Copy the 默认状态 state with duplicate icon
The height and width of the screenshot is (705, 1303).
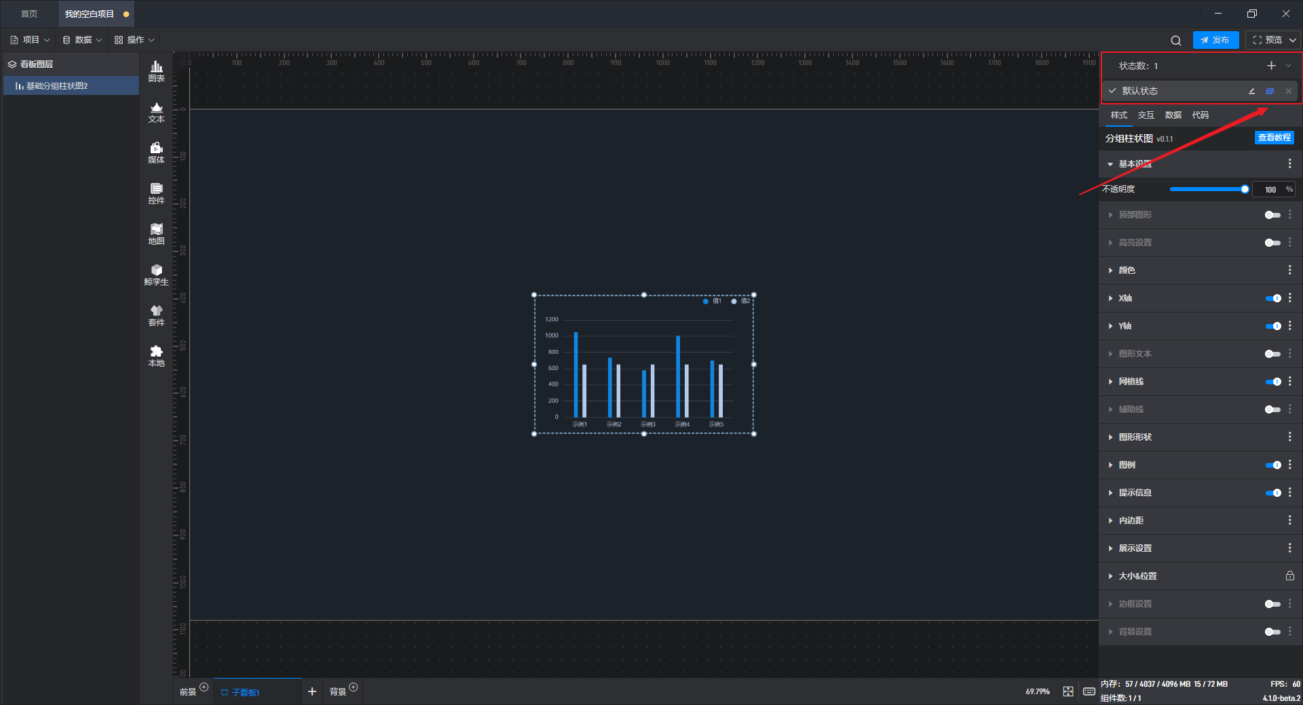pos(1270,91)
